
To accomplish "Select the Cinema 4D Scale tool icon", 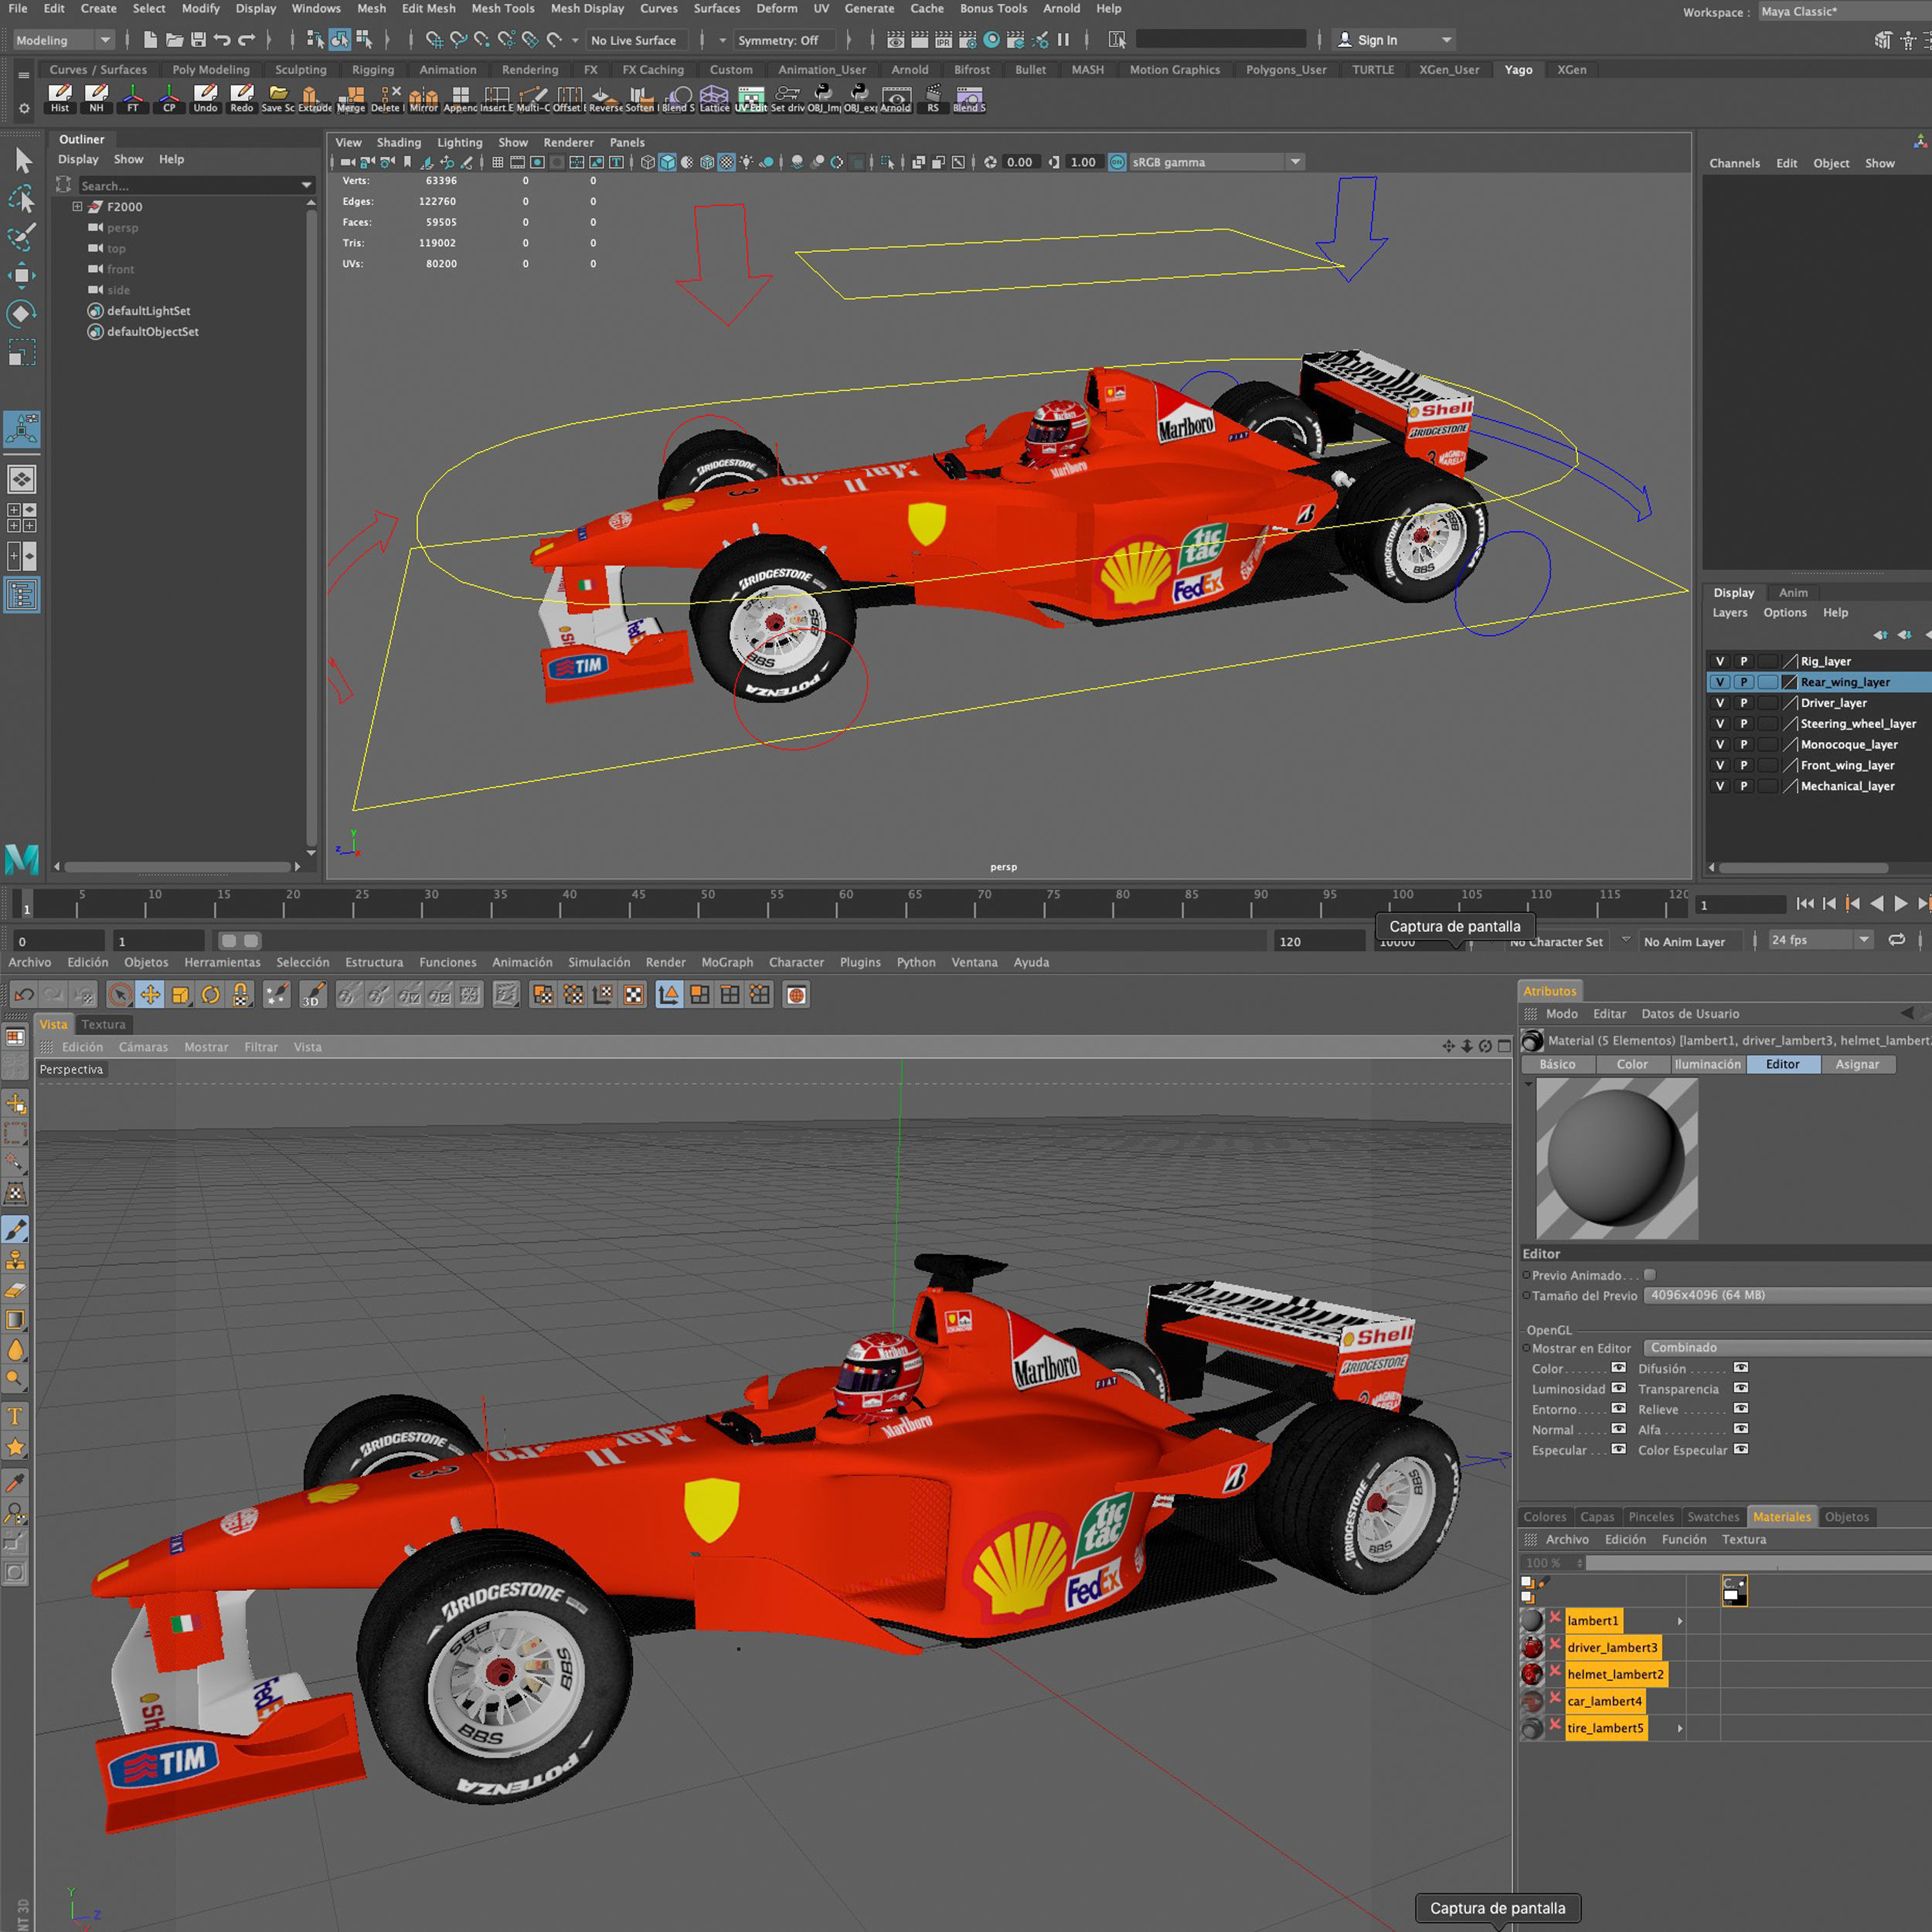I will 180,994.
